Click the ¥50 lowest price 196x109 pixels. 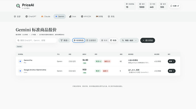click(x=84, y=70)
